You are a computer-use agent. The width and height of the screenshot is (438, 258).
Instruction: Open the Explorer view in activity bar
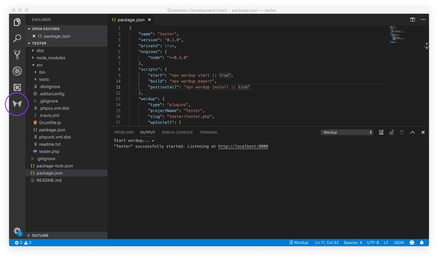17,22
